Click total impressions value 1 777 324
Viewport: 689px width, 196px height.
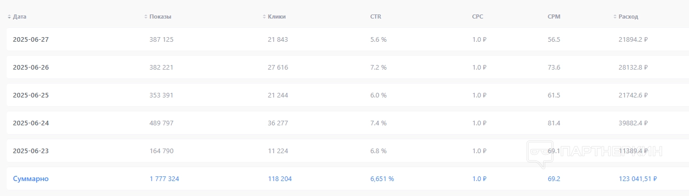tap(164, 178)
